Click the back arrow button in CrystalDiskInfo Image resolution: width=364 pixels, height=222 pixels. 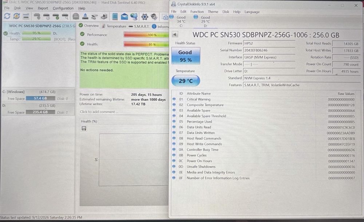click(x=175, y=35)
